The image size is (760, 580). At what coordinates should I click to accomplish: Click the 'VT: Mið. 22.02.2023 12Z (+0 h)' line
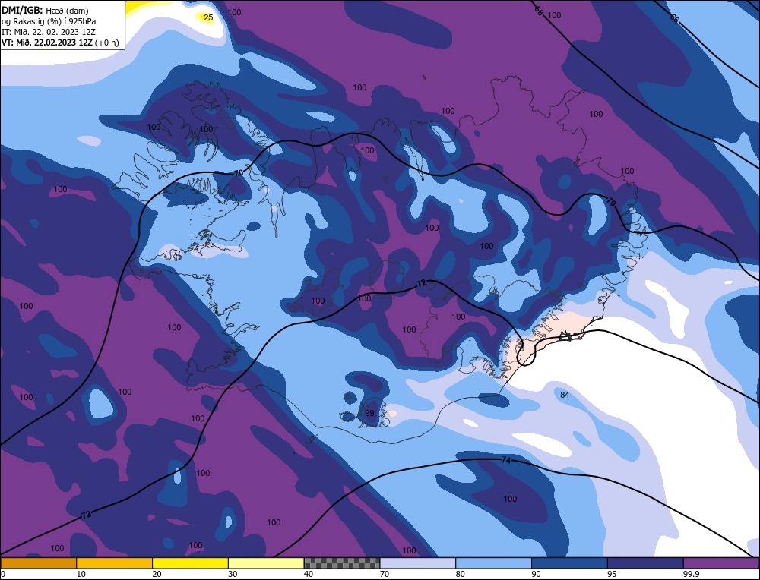coord(60,43)
